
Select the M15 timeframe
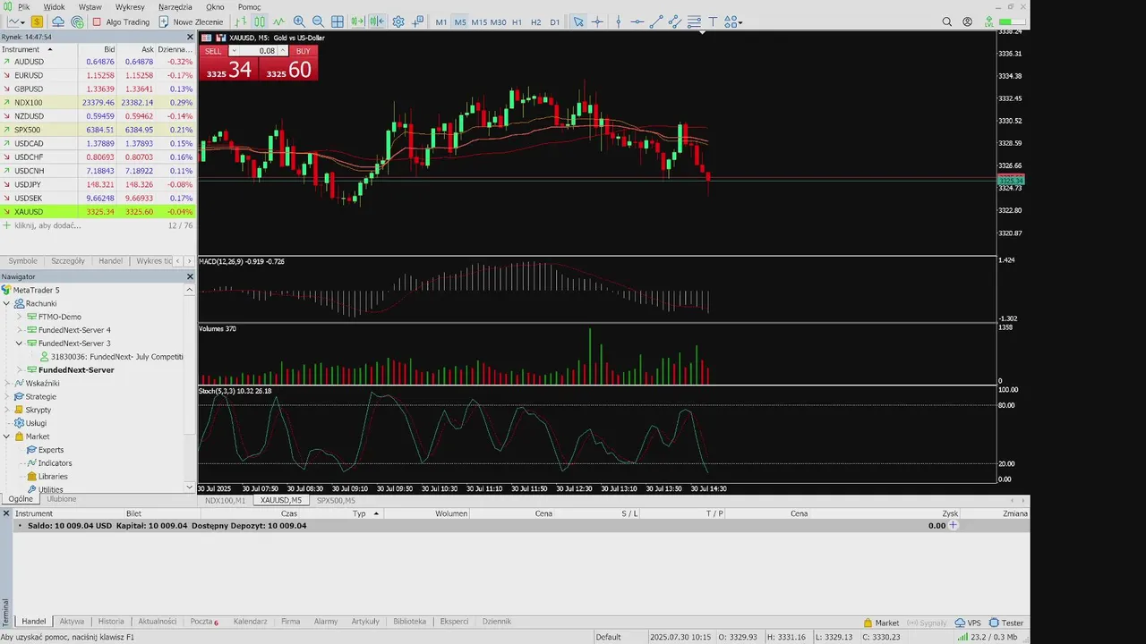[479, 22]
